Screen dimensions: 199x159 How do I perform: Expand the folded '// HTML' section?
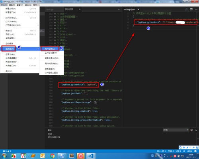tap(55, 43)
